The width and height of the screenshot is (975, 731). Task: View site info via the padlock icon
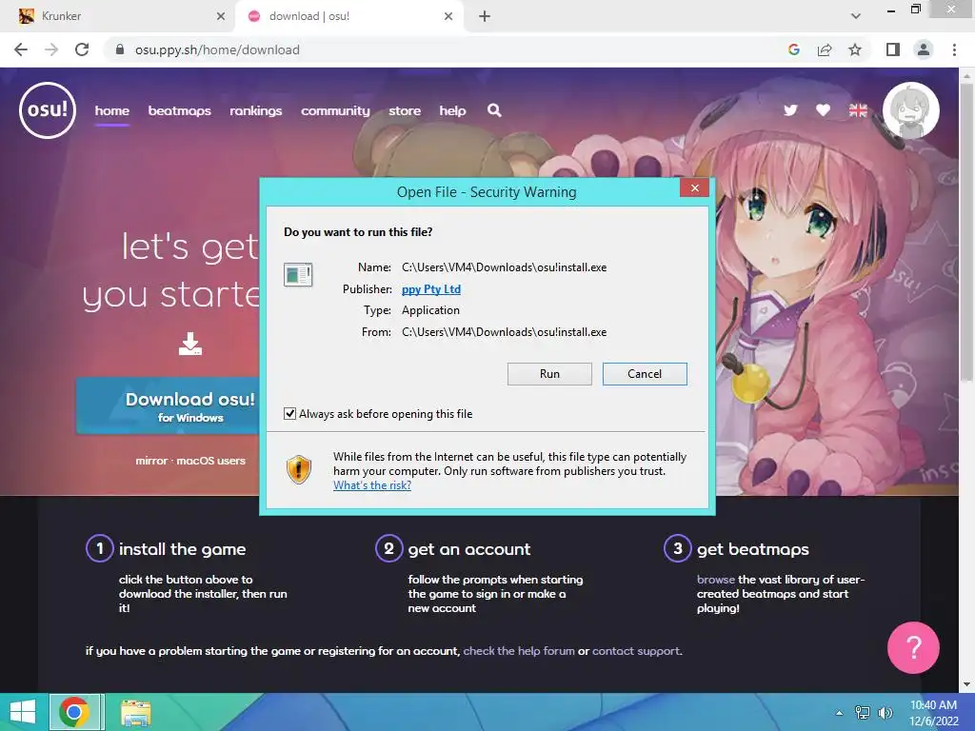(120, 49)
